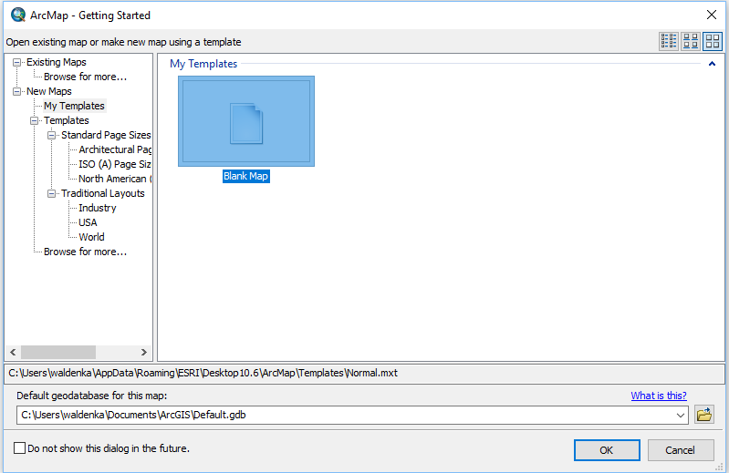Viewport: 729px width, 473px height.
Task: Select Industry in the templates tree
Action: (x=96, y=208)
